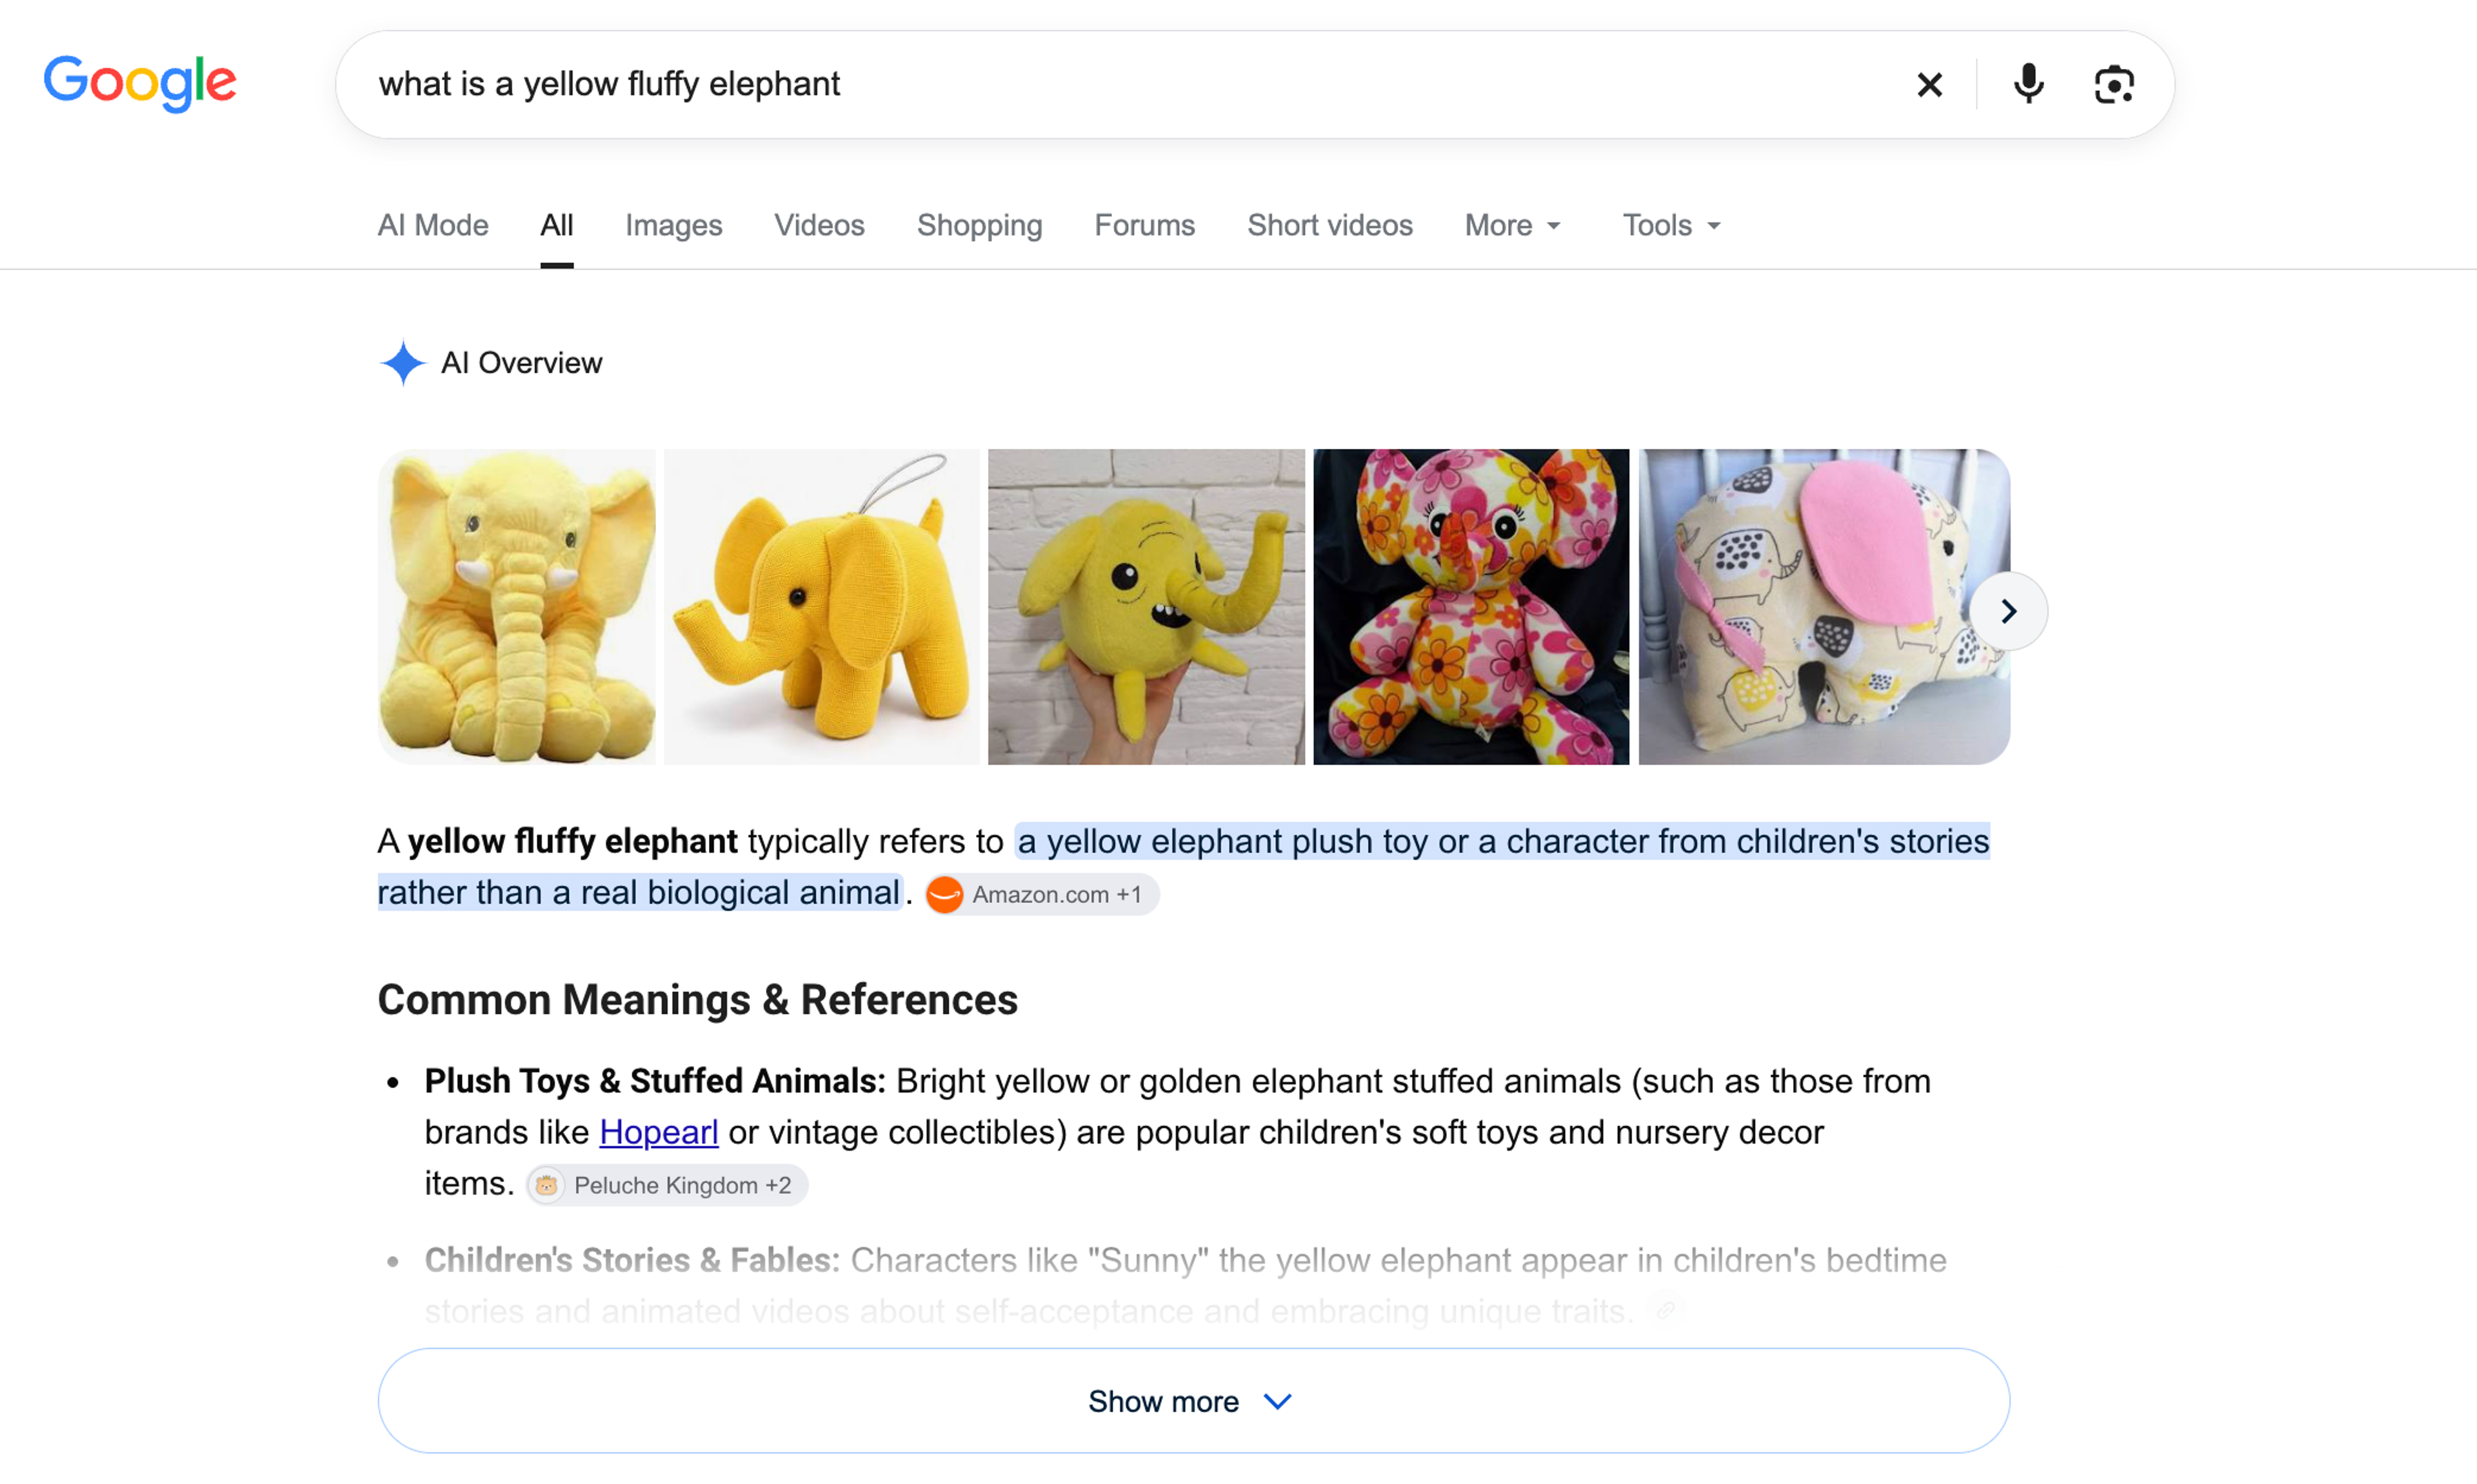The height and width of the screenshot is (1484, 2477).
Task: Click the 'AI Overview' label text
Action: (521, 363)
